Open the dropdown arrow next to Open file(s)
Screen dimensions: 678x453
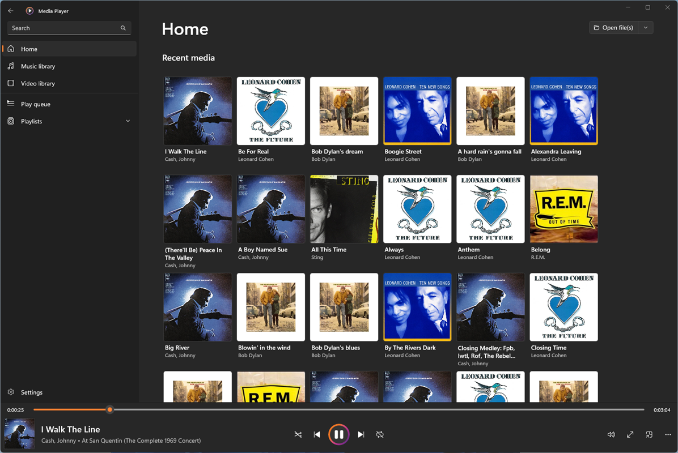pos(646,28)
